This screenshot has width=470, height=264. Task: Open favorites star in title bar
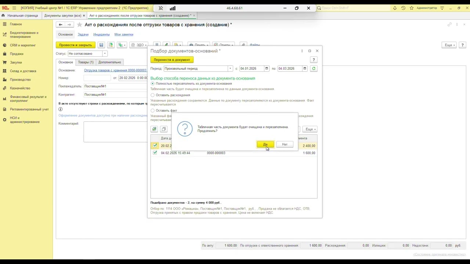412,8
